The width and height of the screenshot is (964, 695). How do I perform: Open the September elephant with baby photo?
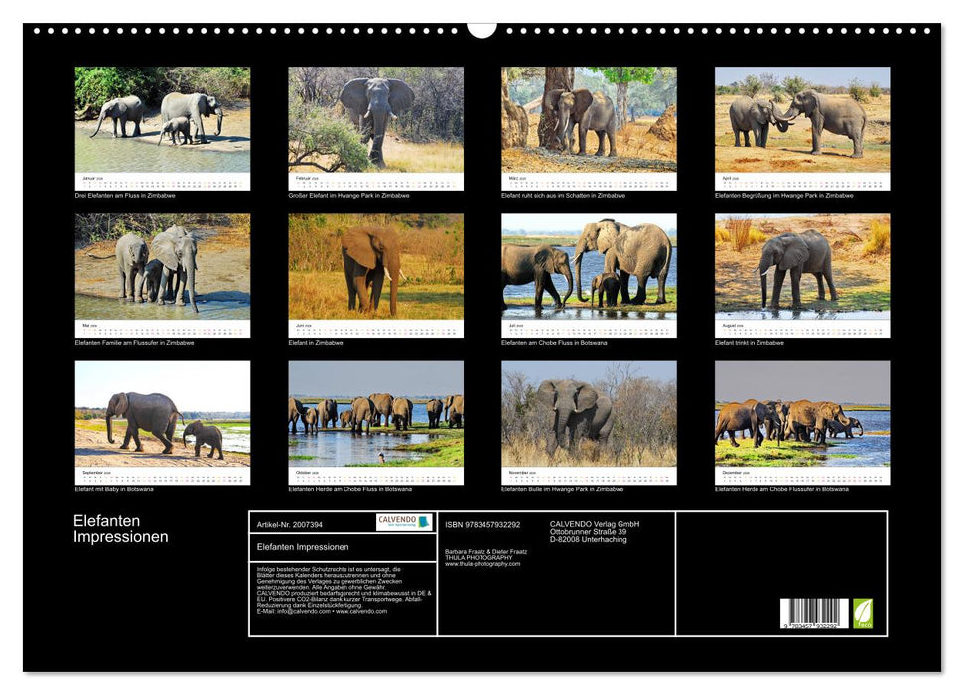(163, 415)
